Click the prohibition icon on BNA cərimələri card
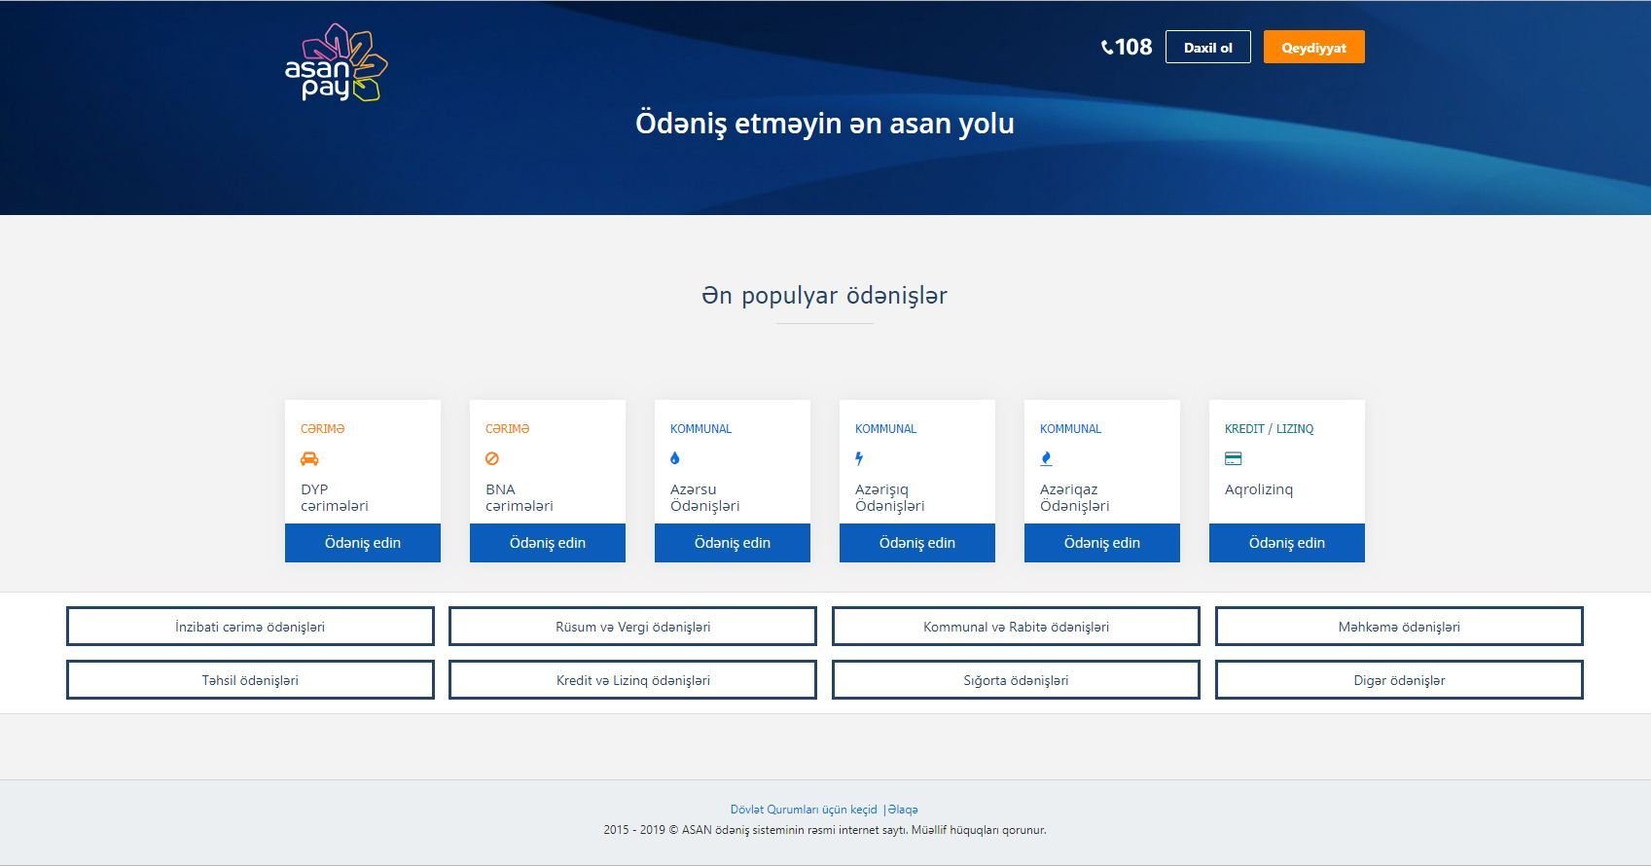1651x866 pixels. coord(492,458)
